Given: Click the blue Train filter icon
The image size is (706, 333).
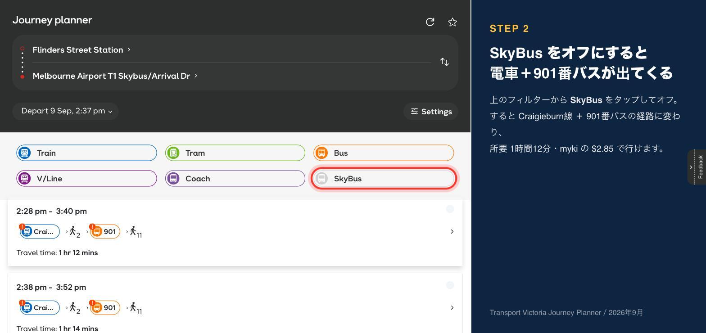Looking at the screenshot, I should coord(25,153).
